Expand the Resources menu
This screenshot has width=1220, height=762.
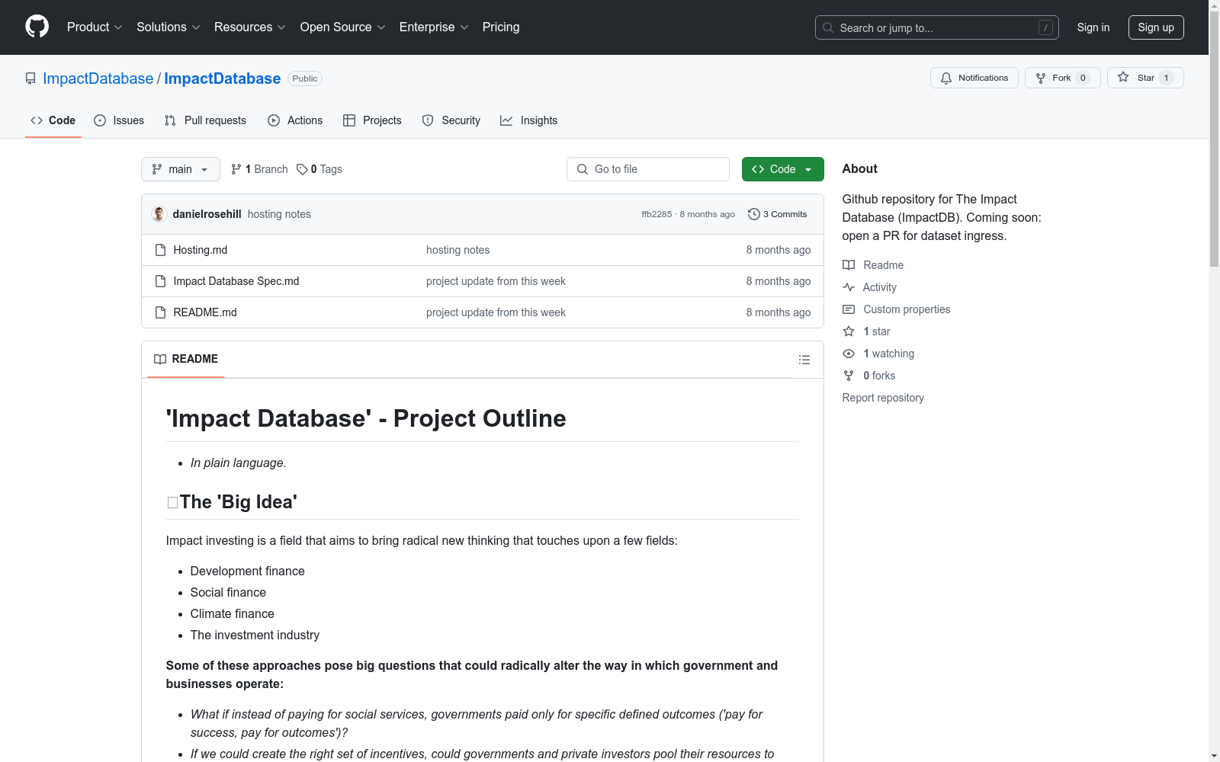250,27
